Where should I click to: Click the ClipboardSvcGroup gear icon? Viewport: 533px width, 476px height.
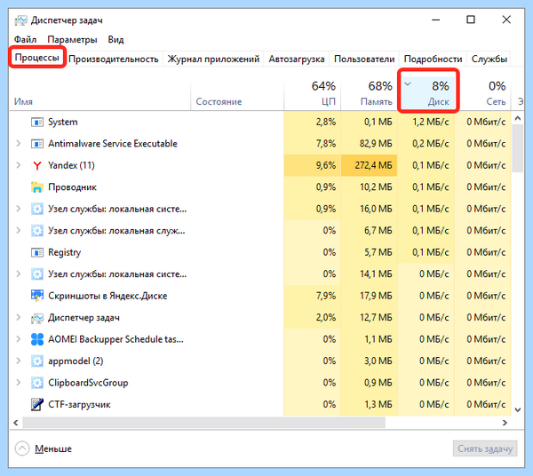pyautogui.click(x=37, y=383)
